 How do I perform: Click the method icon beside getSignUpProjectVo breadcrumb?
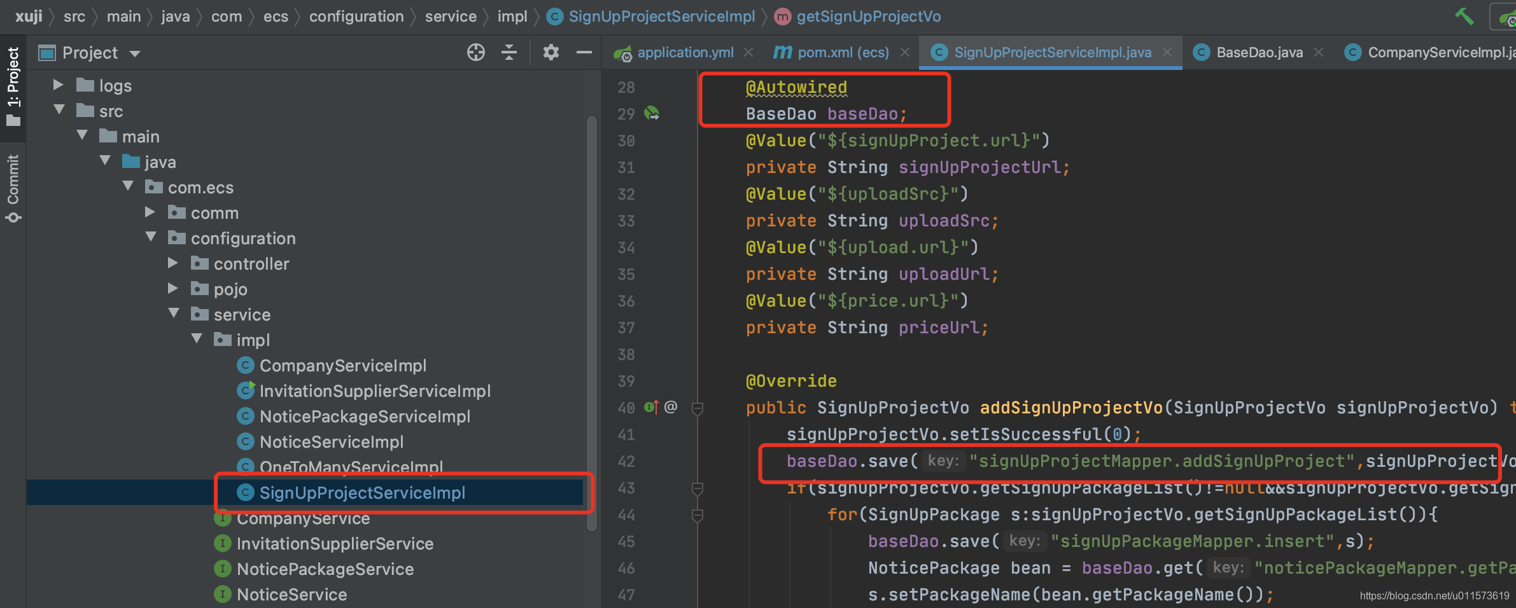pos(782,17)
